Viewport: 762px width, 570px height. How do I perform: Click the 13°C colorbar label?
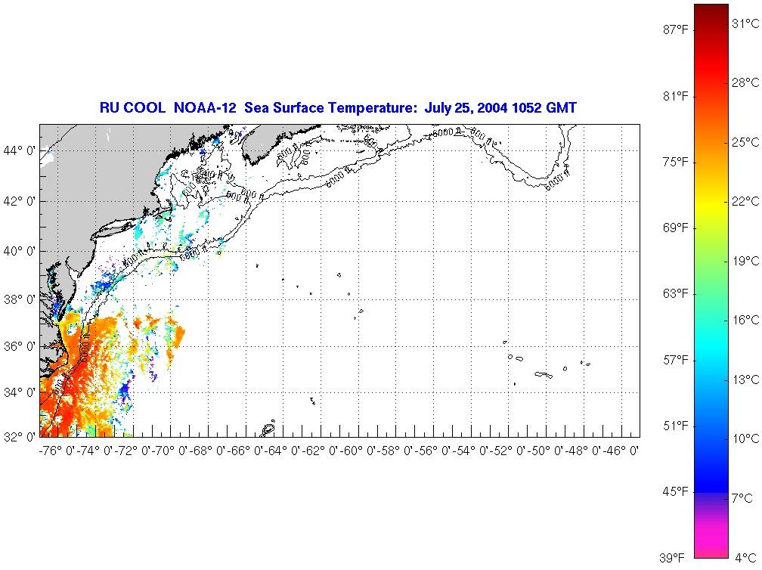point(745,379)
